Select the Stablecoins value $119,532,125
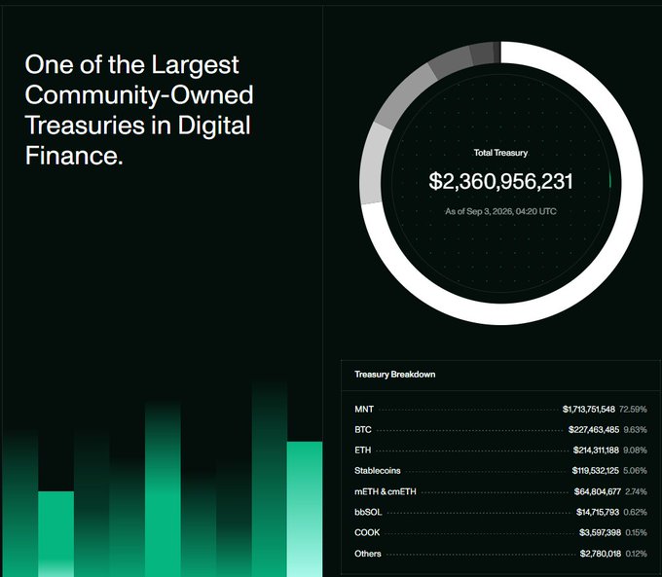This screenshot has height=577, width=662. pos(595,471)
